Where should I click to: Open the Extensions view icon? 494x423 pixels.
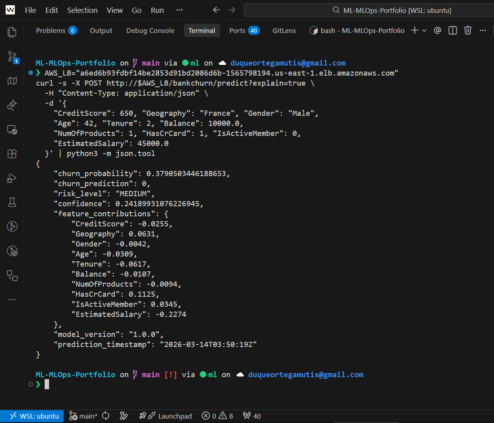pos(12,154)
